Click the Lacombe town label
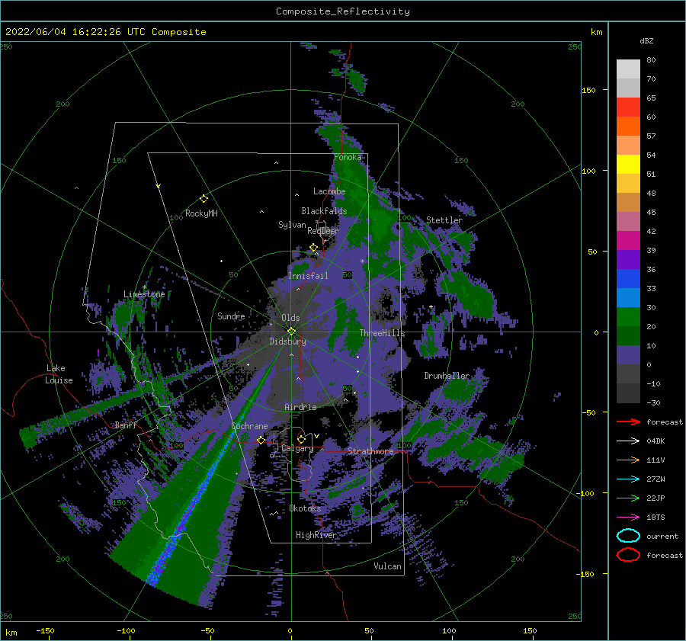 point(329,191)
